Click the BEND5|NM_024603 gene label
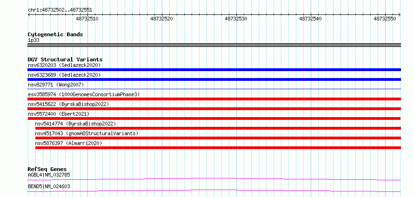Viewport: 414px width, 197px height. tap(49, 187)
